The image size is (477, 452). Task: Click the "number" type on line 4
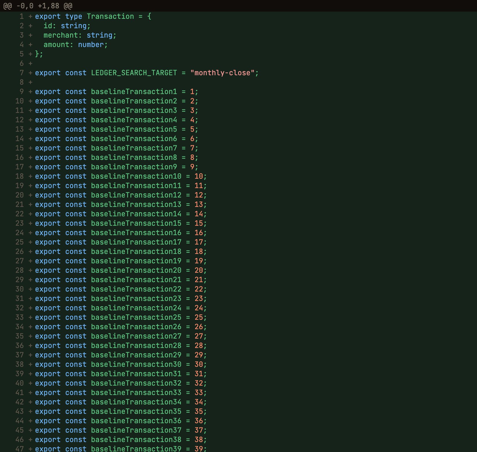tap(91, 45)
